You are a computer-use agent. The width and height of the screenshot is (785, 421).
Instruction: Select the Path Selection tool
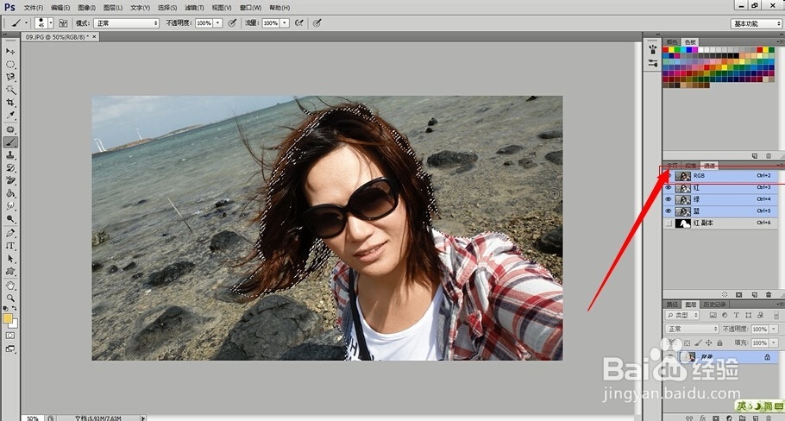pos(10,259)
